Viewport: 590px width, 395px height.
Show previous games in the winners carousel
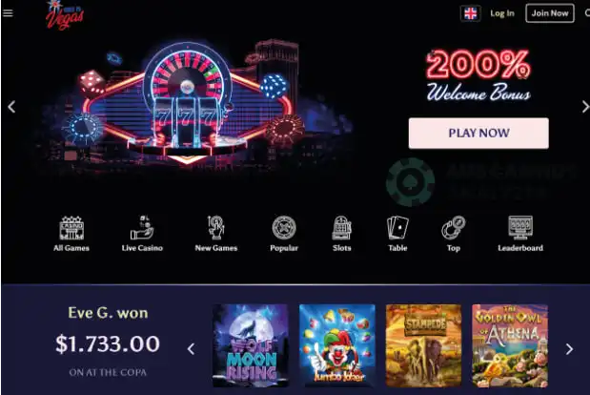pyautogui.click(x=192, y=349)
